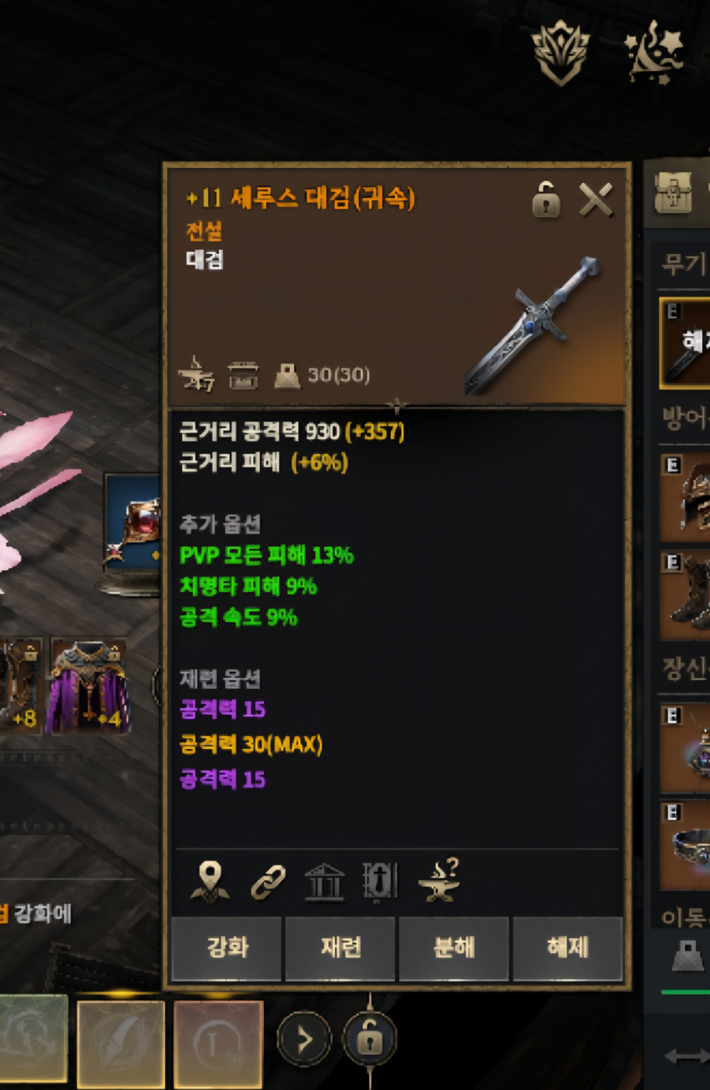Expand skill bar with right arrow button

coord(304,1040)
